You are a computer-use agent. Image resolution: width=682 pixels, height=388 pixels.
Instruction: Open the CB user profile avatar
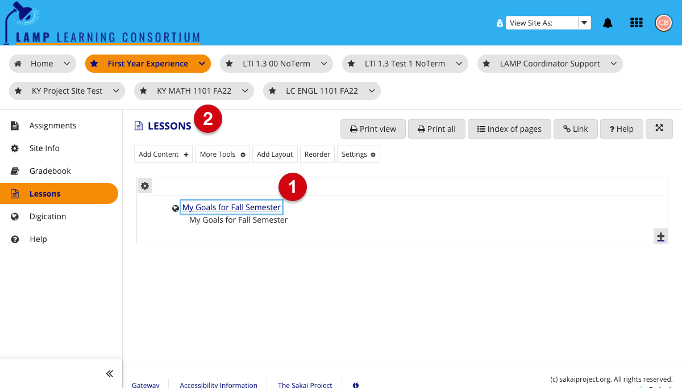[663, 23]
